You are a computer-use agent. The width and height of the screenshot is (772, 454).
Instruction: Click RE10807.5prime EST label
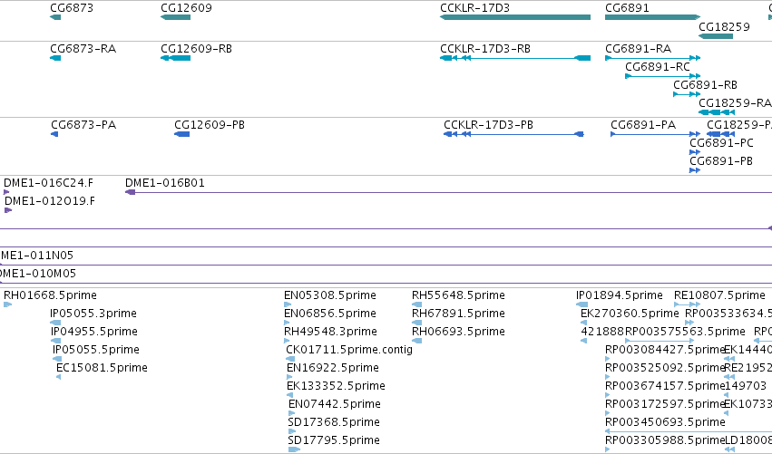[719, 295]
